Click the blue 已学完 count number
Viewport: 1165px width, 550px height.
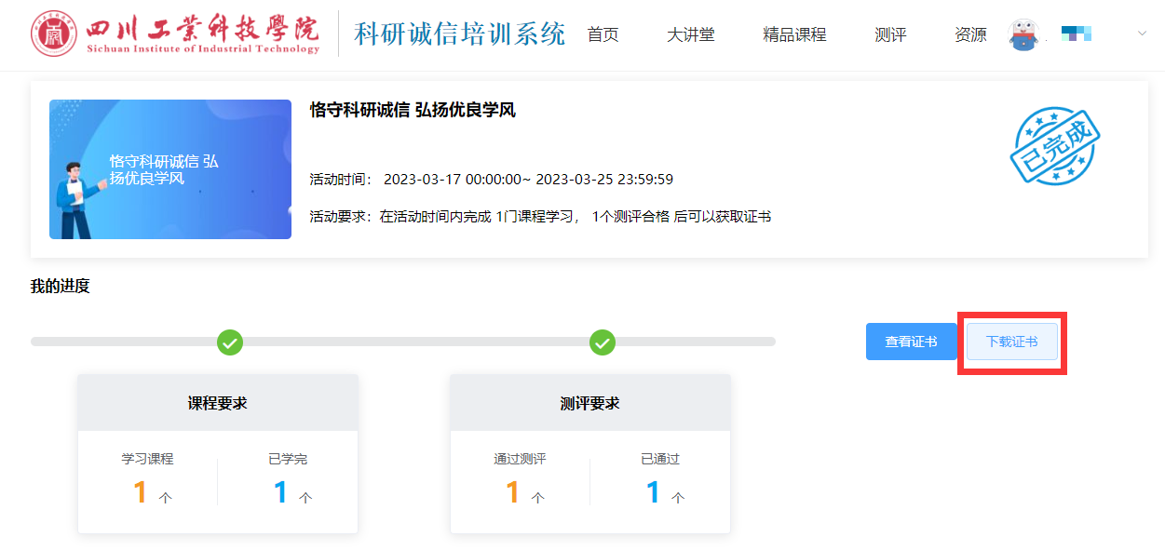click(280, 492)
